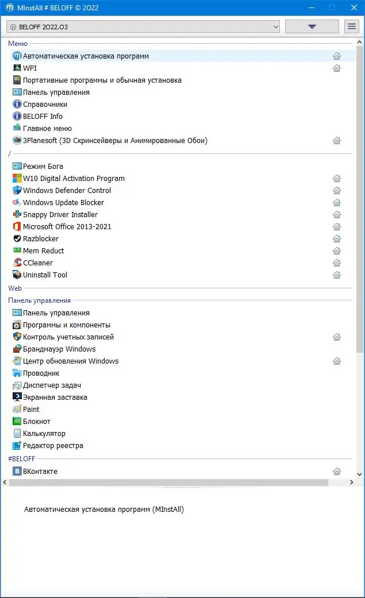Select Microsoft Office 2013-2021 text
The height and width of the screenshot is (598, 365).
67,226
